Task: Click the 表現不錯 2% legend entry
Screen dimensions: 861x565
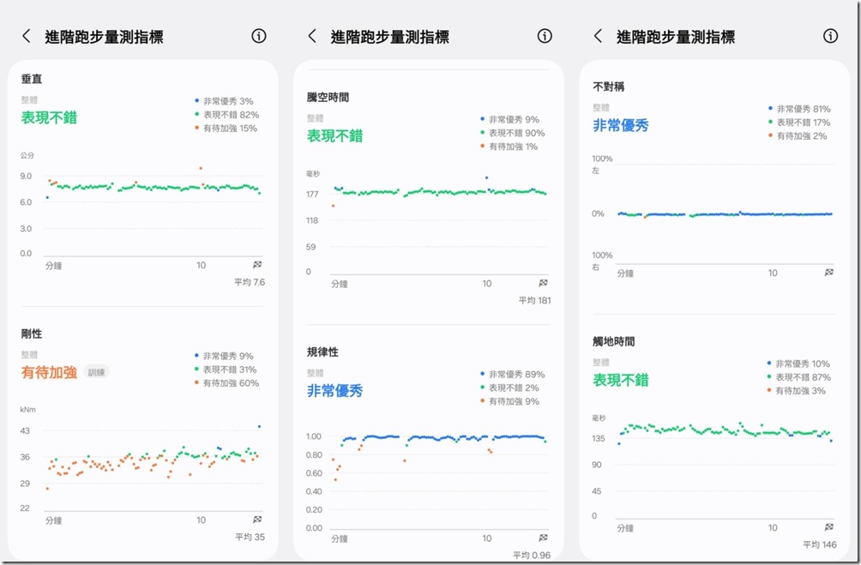Action: click(x=509, y=388)
